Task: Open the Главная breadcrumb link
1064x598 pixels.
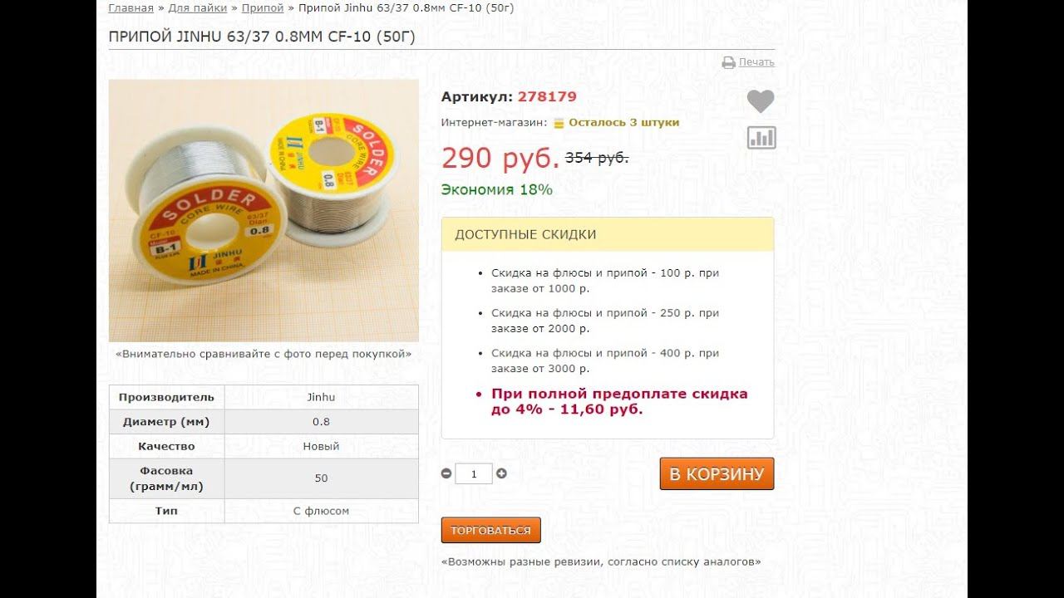Action: [x=131, y=7]
